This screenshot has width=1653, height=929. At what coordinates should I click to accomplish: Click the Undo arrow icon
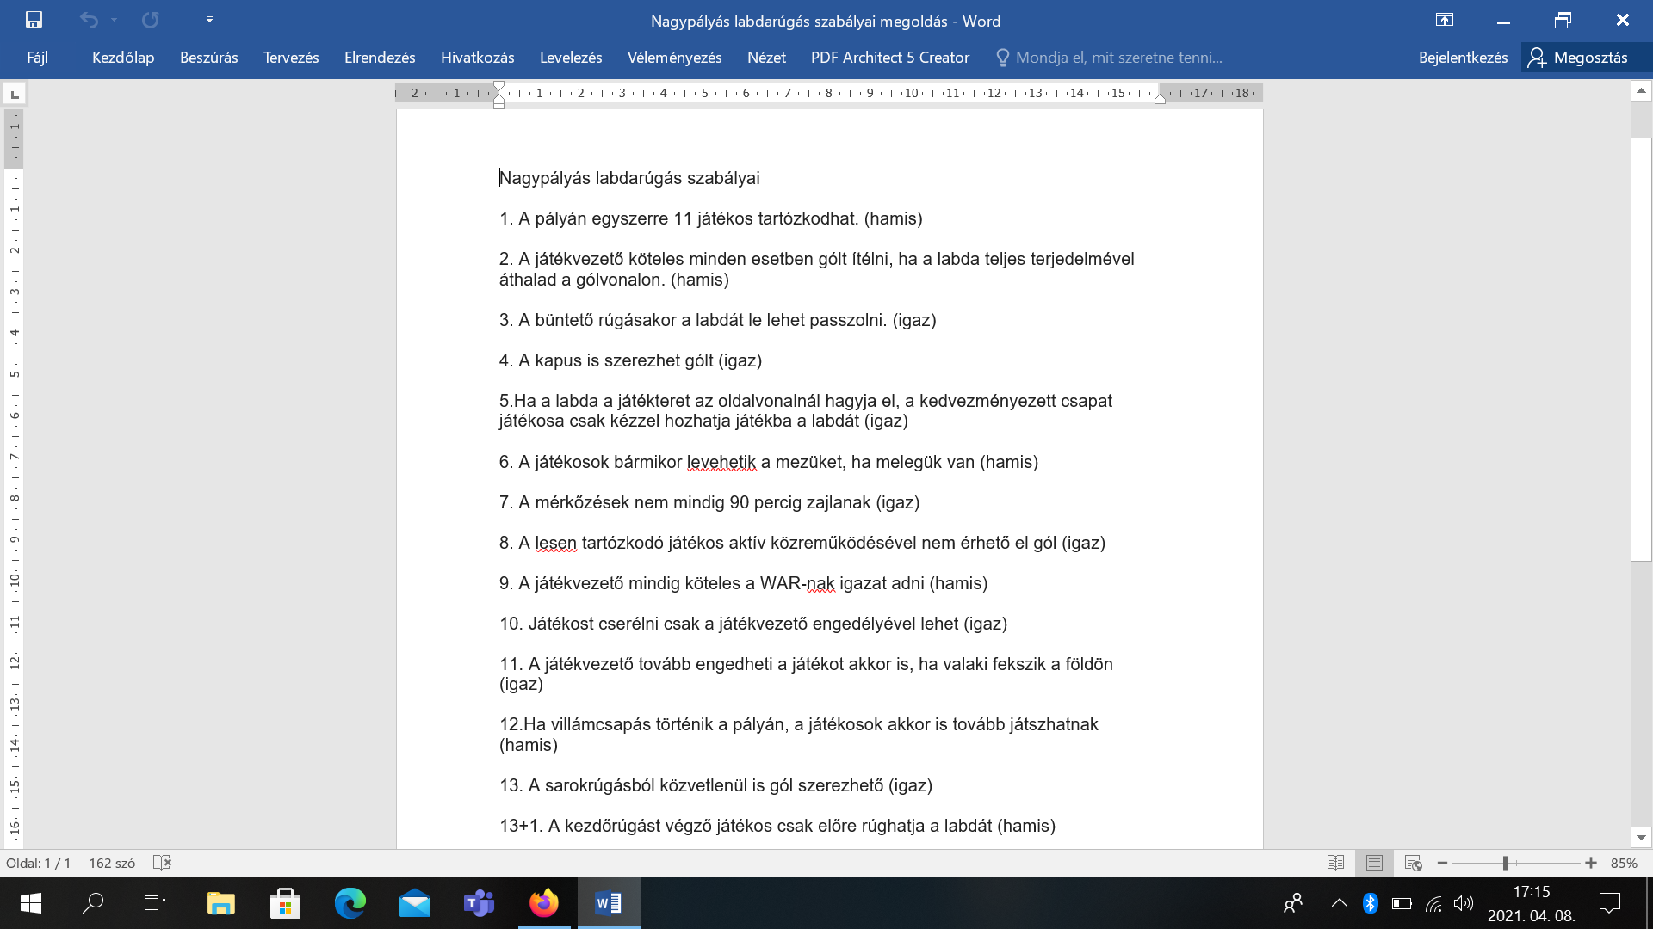click(x=89, y=20)
